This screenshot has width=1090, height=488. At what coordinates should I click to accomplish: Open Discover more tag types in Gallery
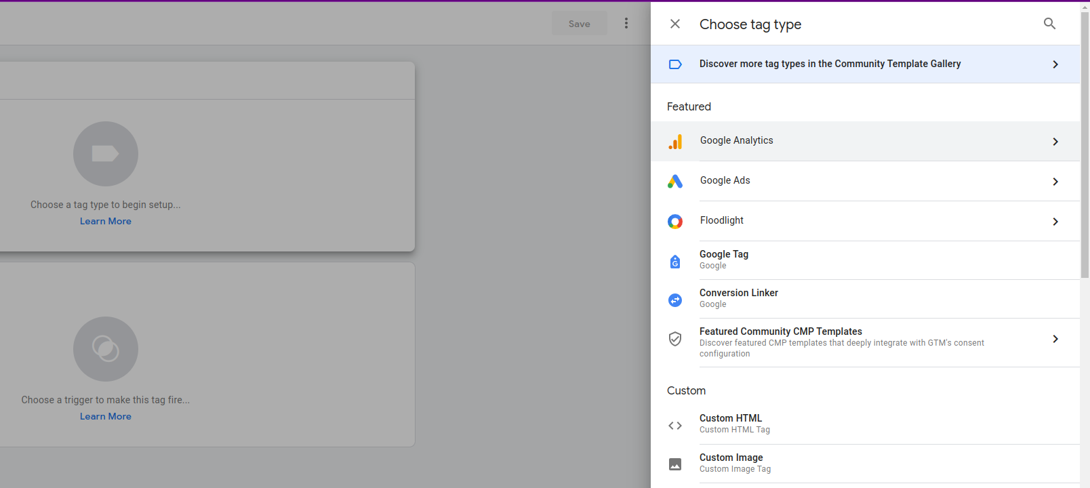(865, 64)
